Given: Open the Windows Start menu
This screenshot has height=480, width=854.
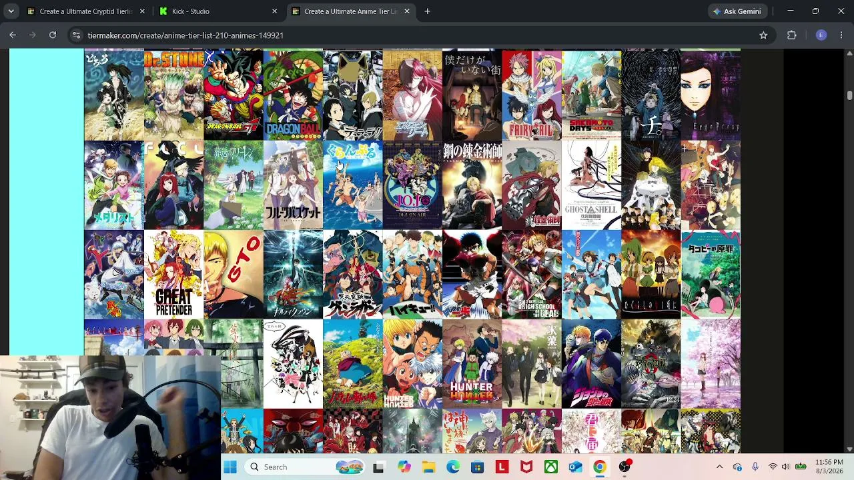Looking at the screenshot, I should [230, 467].
